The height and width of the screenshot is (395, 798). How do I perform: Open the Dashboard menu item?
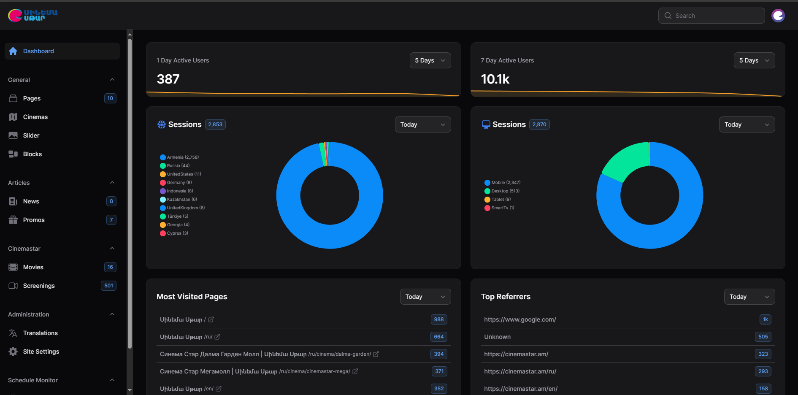pyautogui.click(x=62, y=51)
